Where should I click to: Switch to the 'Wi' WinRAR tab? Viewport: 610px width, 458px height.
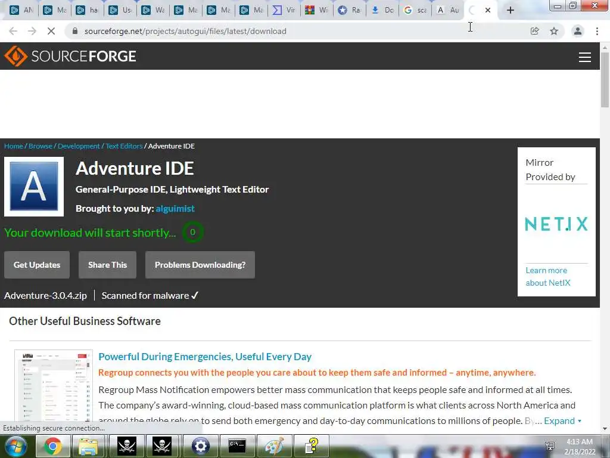(316, 10)
